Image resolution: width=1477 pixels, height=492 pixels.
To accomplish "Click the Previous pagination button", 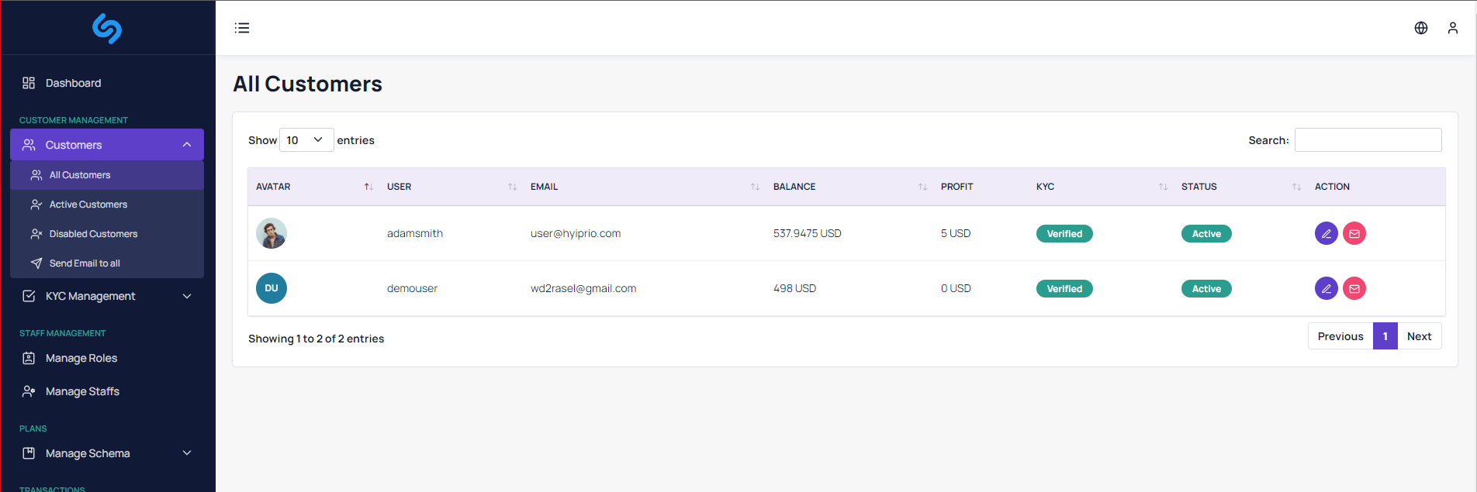I will point(1340,336).
